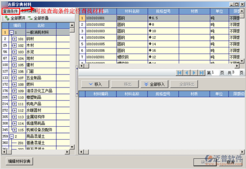Screen dimensions: 246x169
Task: Open the 查询条件 tab
Action: pyautogui.click(x=11, y=11)
